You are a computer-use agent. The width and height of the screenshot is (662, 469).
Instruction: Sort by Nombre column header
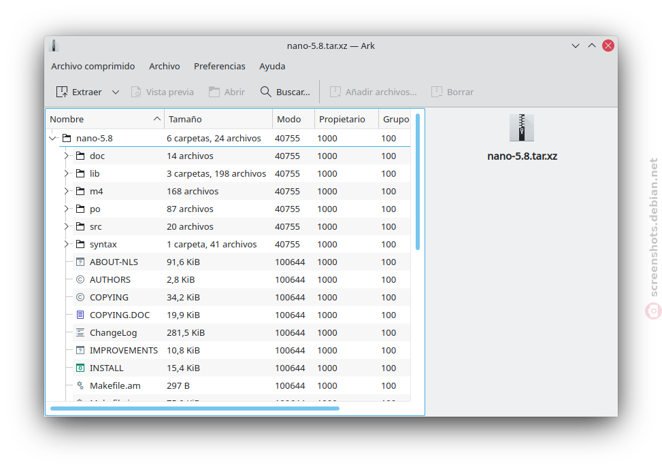click(x=105, y=120)
